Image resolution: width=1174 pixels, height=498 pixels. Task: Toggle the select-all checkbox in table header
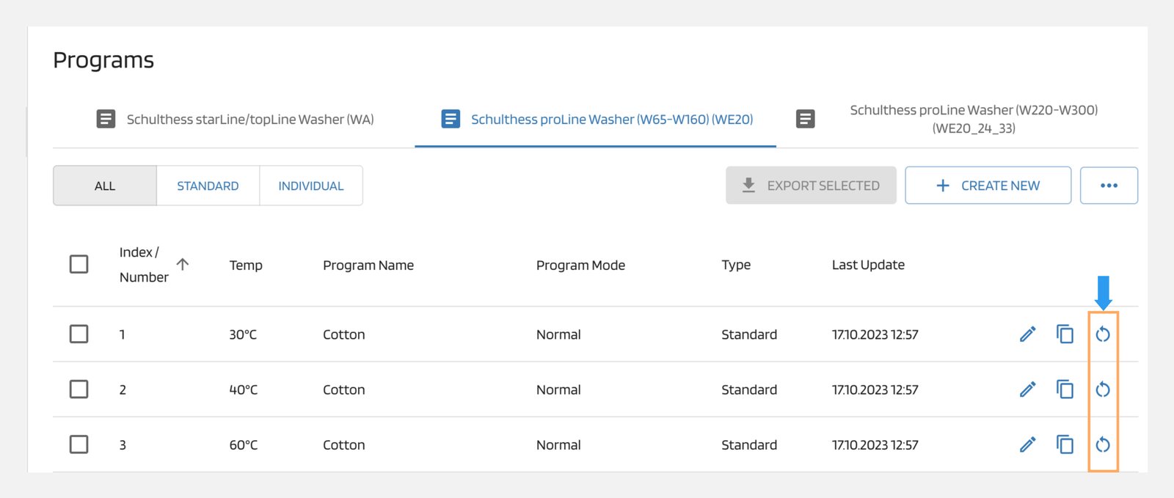79,264
